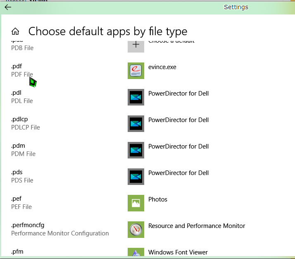This screenshot has width=295, height=259.
Task: Click the PowerDirector icon in the .pdm row
Action: tap(136, 150)
